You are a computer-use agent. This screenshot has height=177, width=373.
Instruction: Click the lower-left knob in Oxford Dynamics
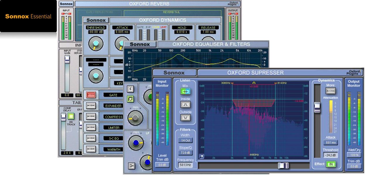(x=96, y=76)
